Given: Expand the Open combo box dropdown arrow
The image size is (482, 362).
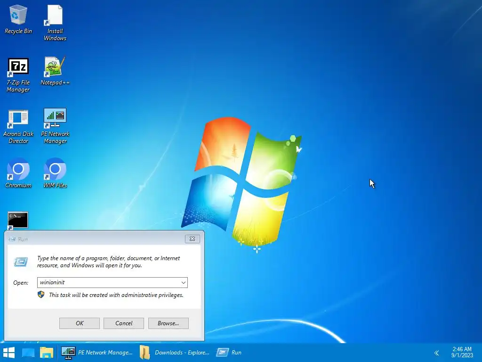Looking at the screenshot, I should (183, 283).
